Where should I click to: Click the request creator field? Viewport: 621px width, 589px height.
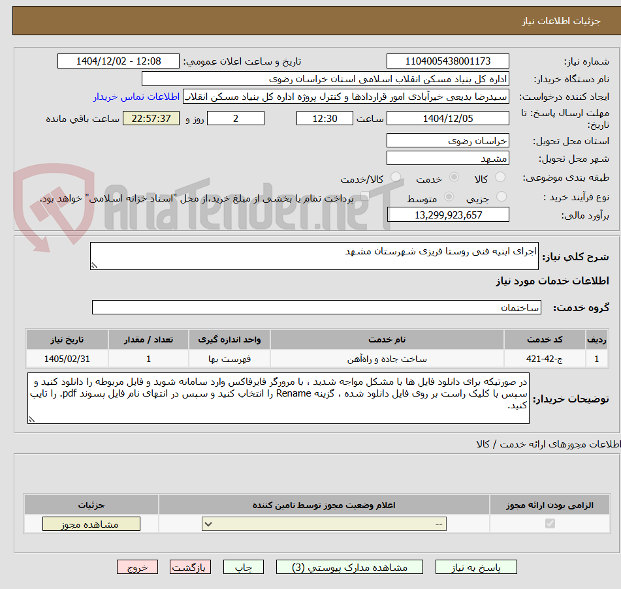(x=345, y=97)
